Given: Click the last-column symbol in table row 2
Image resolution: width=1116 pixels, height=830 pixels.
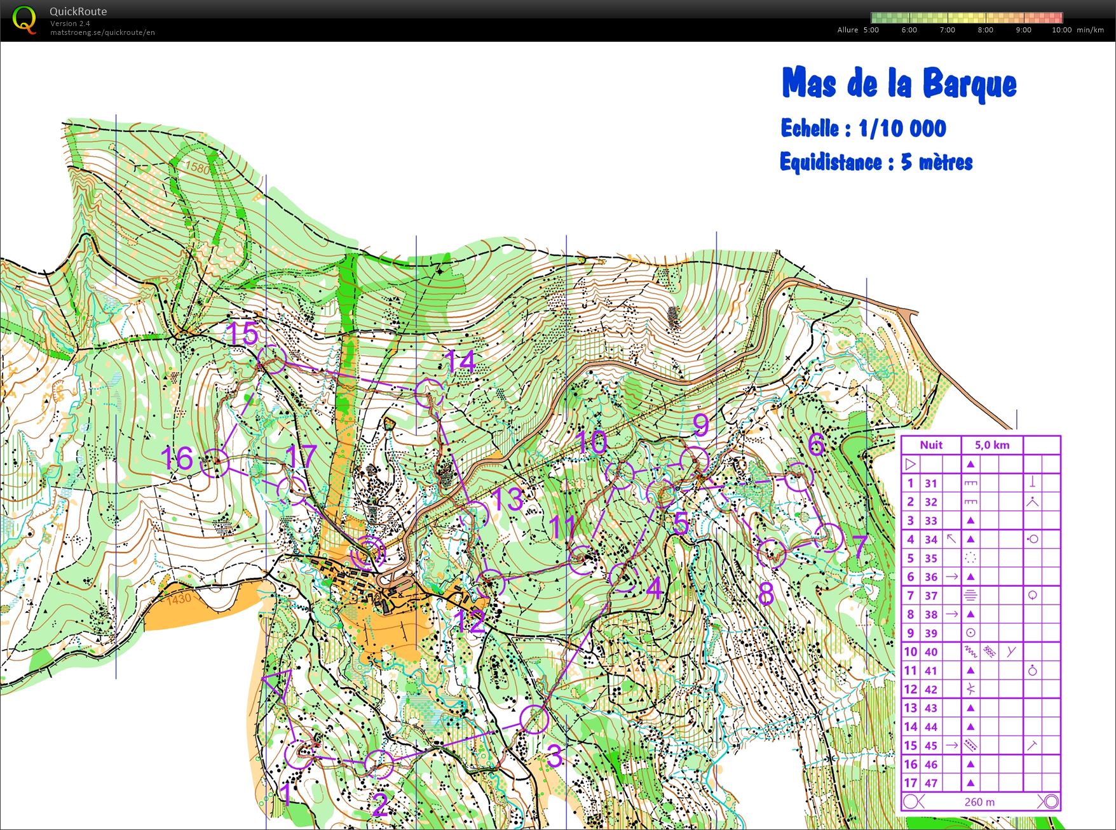Looking at the screenshot, I should 1033,502.
